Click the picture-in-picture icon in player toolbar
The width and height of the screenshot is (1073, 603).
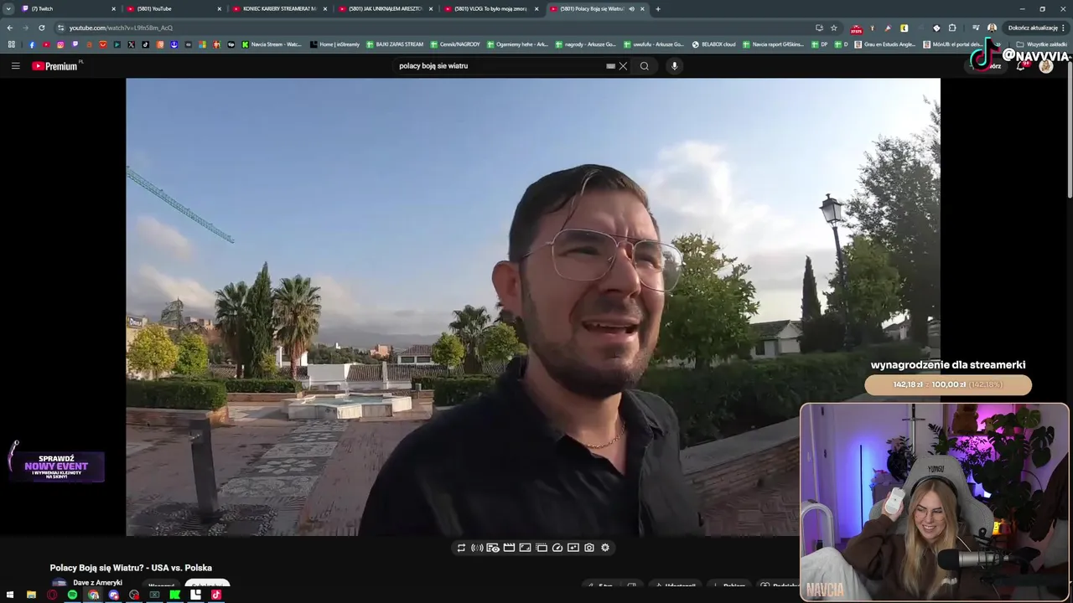(573, 548)
